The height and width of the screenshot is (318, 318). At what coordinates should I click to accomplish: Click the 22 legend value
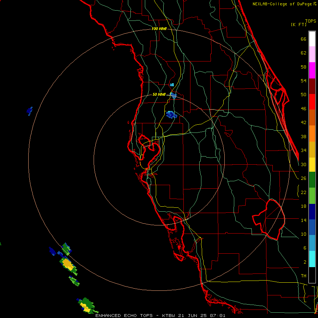[304, 193]
